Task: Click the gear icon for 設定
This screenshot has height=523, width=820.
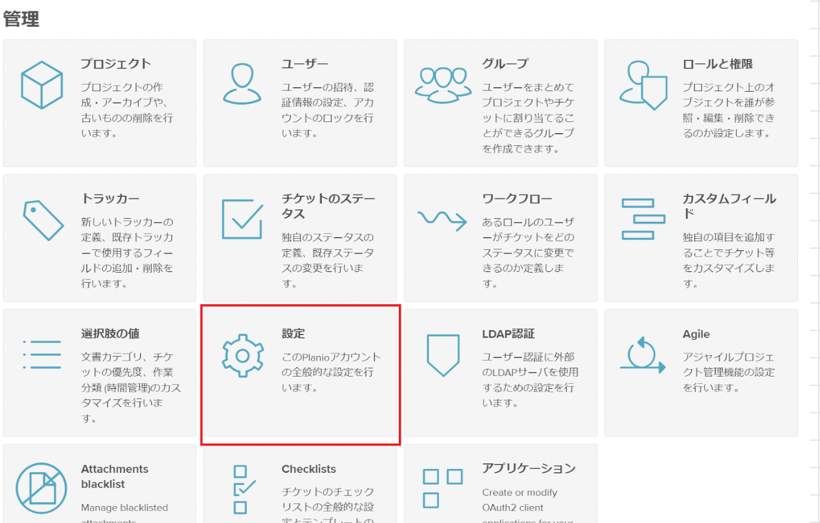Action: [242, 355]
